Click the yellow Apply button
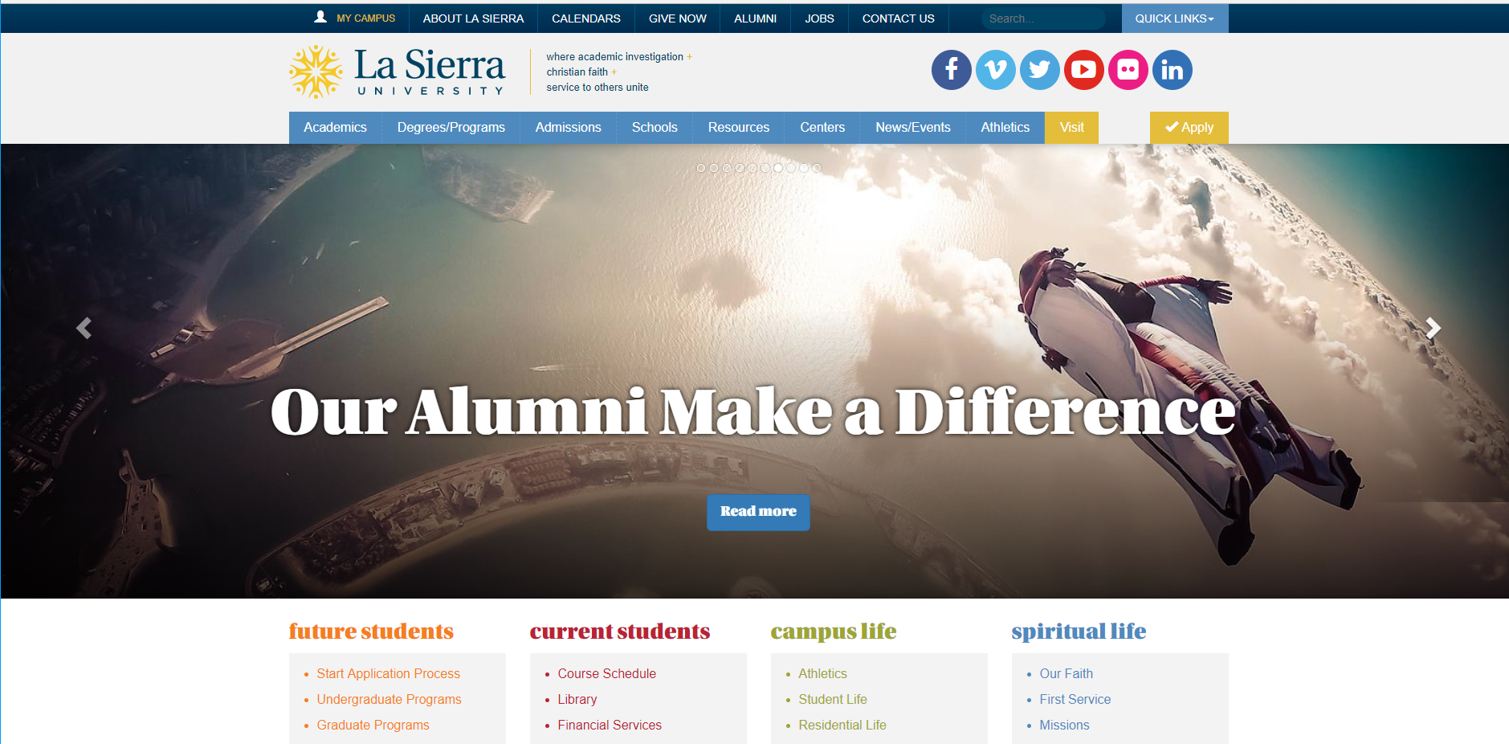Image resolution: width=1509 pixels, height=744 pixels. 1189,128
